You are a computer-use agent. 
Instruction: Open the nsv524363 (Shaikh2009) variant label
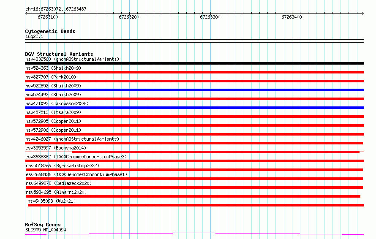coord(53,68)
